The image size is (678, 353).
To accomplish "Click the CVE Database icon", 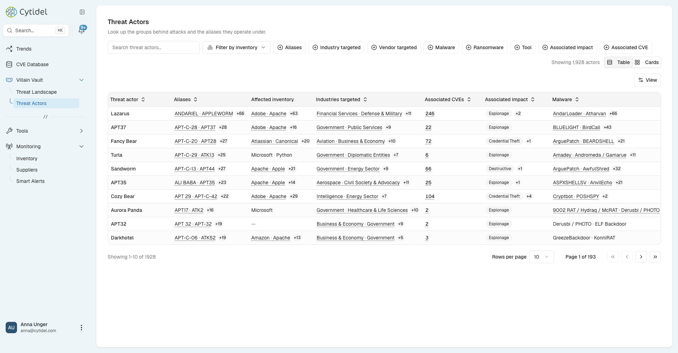I will (9, 64).
